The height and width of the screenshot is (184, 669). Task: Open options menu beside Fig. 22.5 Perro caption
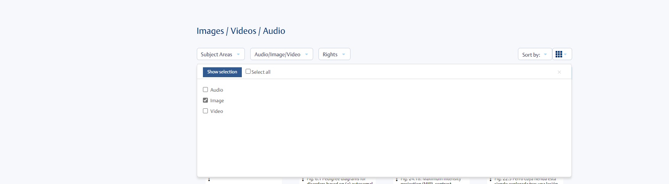pyautogui.click(x=490, y=179)
